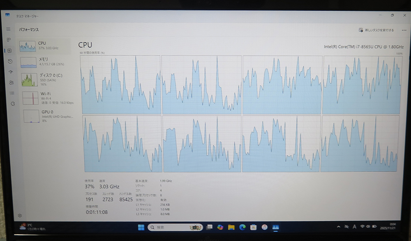Click the taskbar search box
The height and width of the screenshot is (241, 411).
click(175, 227)
